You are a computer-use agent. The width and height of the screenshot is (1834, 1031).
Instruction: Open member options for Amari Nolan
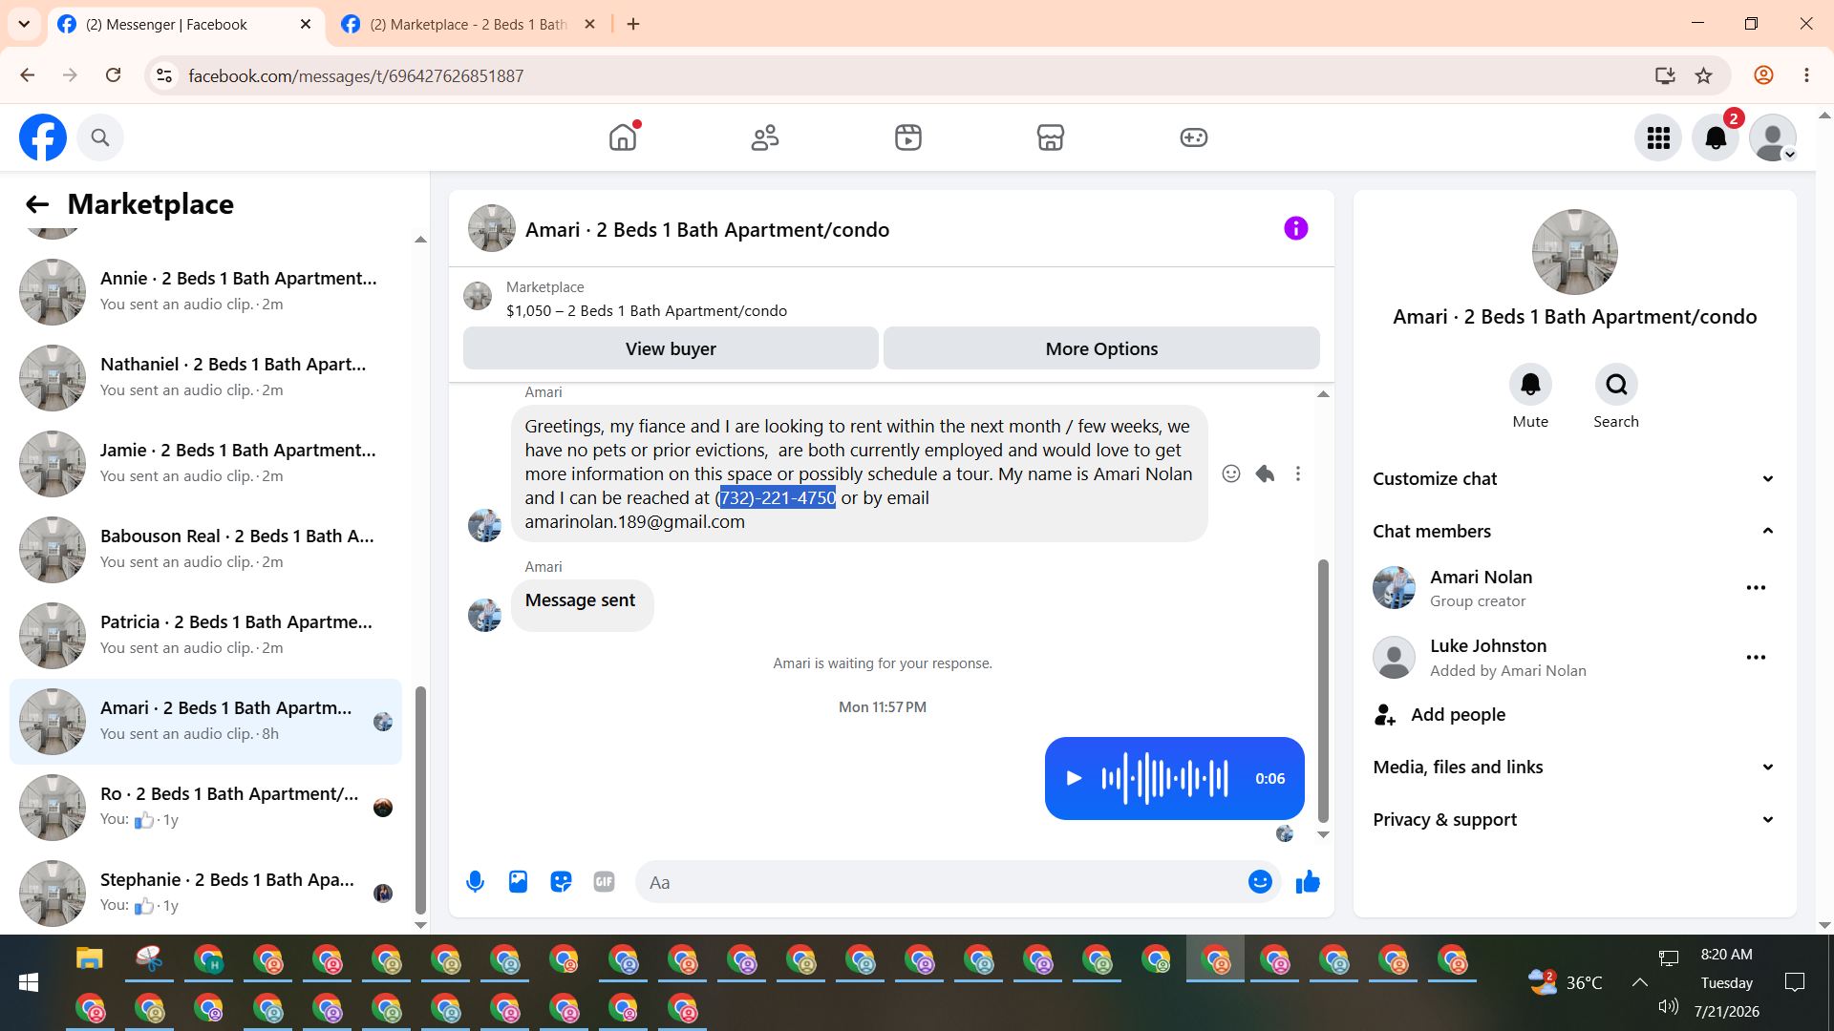tap(1756, 588)
